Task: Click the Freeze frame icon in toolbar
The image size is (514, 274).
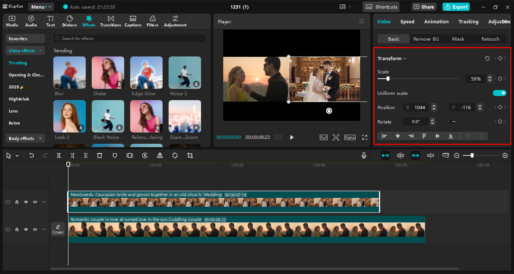Action: [130, 155]
